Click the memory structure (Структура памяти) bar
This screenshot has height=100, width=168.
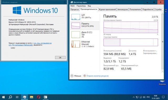131,42
